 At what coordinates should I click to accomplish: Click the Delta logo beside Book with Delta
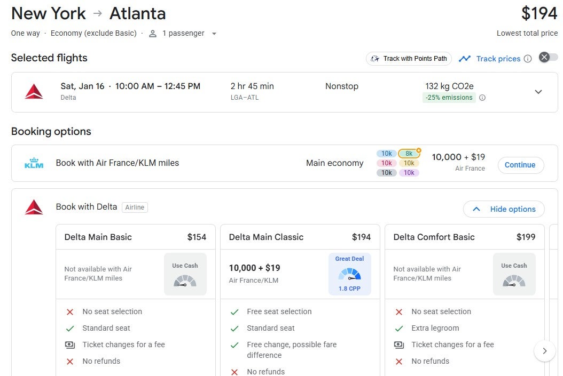[34, 207]
